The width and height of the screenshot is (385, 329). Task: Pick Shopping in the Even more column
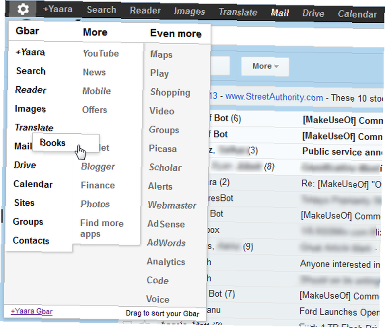pos(170,92)
